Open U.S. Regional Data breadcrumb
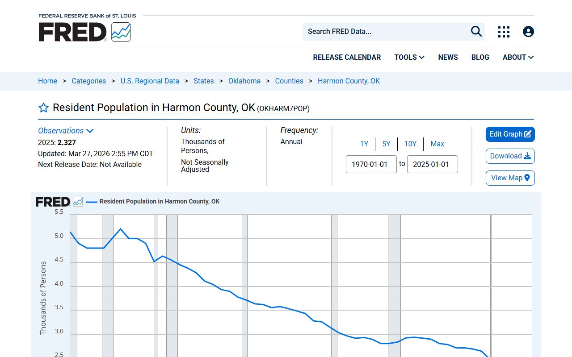This screenshot has height=357, width=572. coord(150,81)
